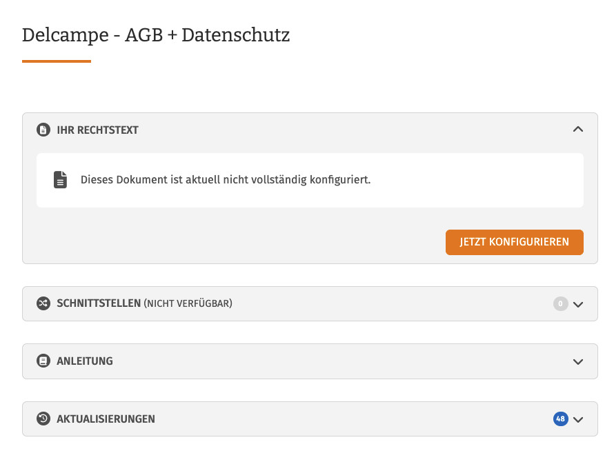Click the file icon in the unconfigured-document notice
Image resolution: width=614 pixels, height=462 pixels.
coord(61,180)
